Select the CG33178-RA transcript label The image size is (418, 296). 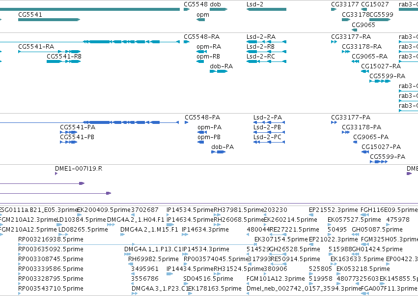[362, 46]
